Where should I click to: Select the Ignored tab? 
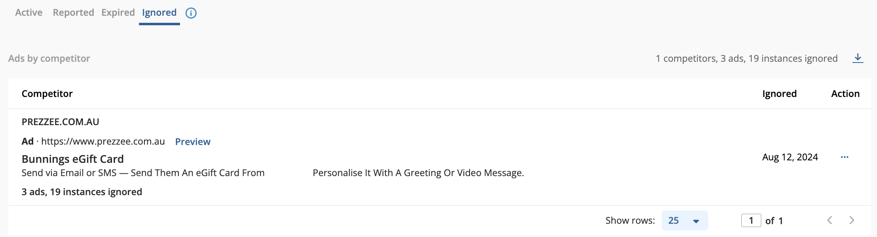pyautogui.click(x=159, y=12)
